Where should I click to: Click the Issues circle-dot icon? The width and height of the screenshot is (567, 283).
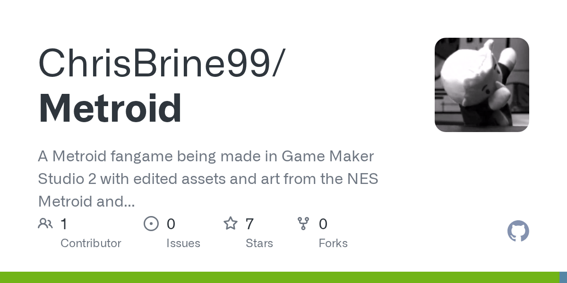pos(151,224)
